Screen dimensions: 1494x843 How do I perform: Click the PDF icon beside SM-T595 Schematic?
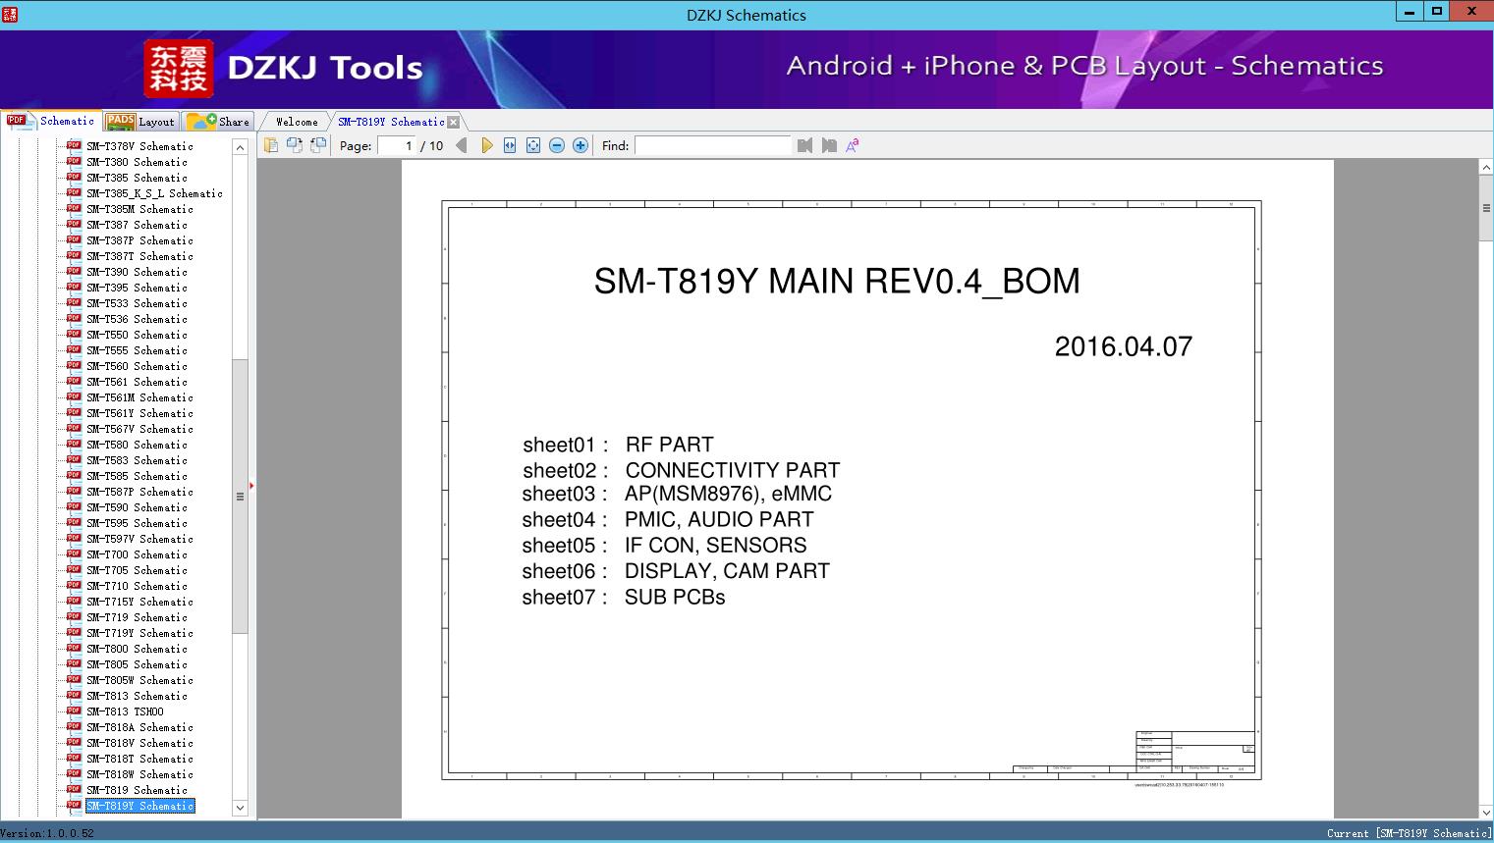[74, 522]
